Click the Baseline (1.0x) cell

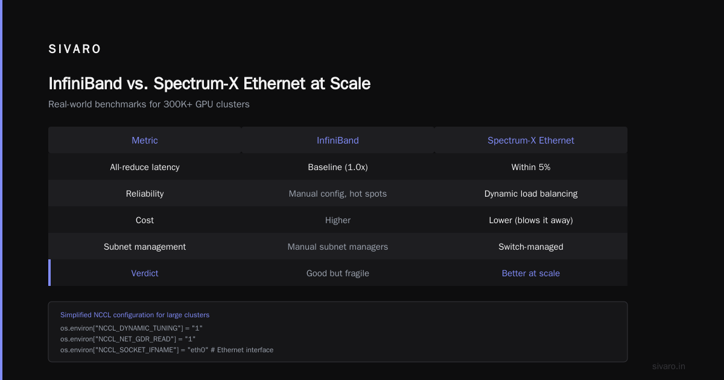pyautogui.click(x=338, y=167)
